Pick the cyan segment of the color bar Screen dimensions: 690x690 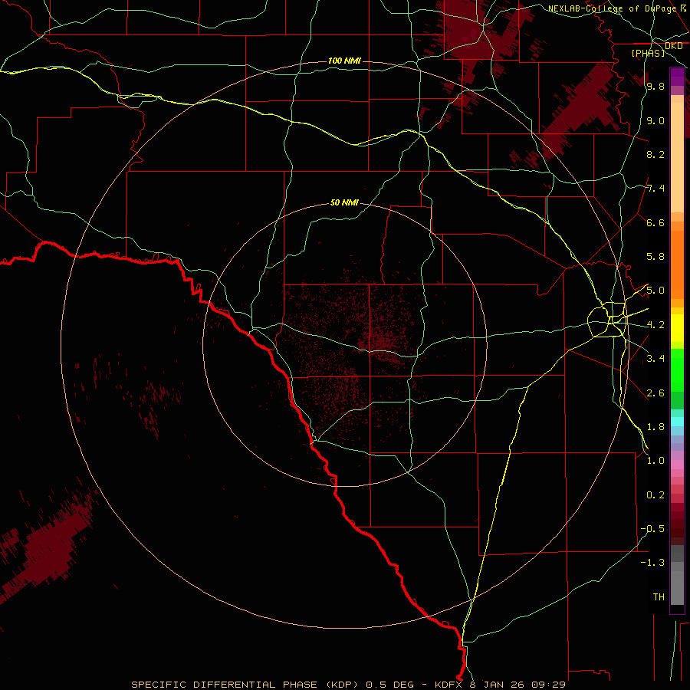tap(677, 422)
